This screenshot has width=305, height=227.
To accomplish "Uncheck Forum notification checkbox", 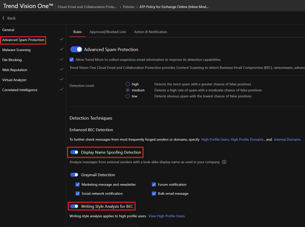I will tap(154, 184).
